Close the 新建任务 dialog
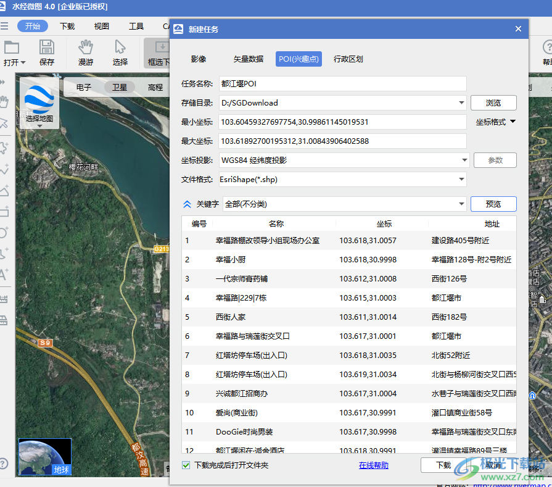Image resolution: width=552 pixels, height=487 pixels. (518, 29)
